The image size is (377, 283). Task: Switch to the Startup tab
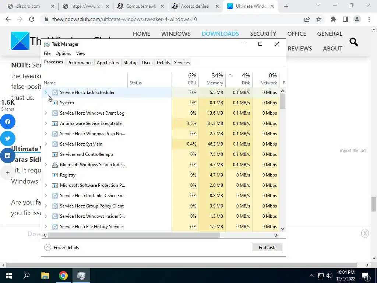[x=131, y=63]
